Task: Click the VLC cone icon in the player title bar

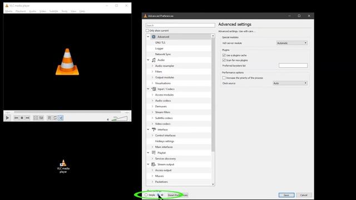Action: click(x=7, y=6)
